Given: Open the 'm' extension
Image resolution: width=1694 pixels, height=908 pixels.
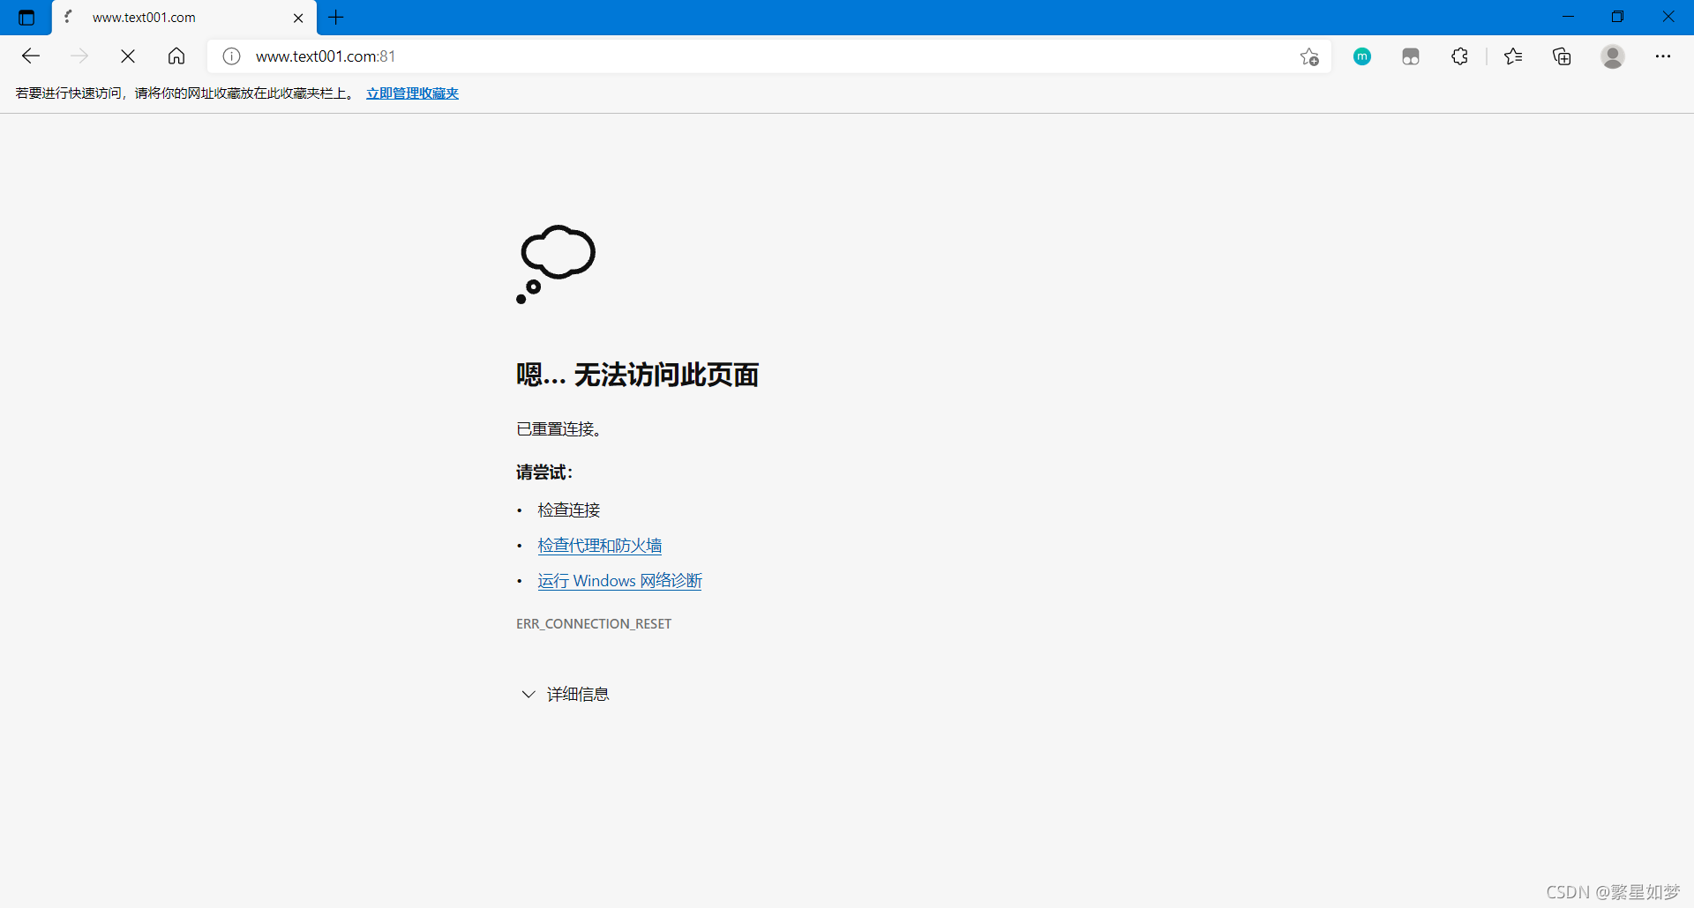Looking at the screenshot, I should pyautogui.click(x=1361, y=56).
